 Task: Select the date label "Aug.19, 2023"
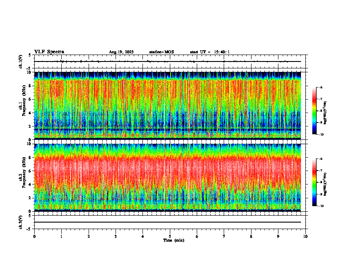121,52
